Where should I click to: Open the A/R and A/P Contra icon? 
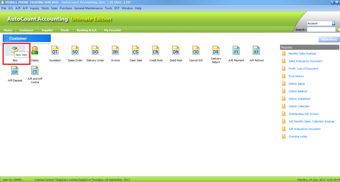[35, 71]
